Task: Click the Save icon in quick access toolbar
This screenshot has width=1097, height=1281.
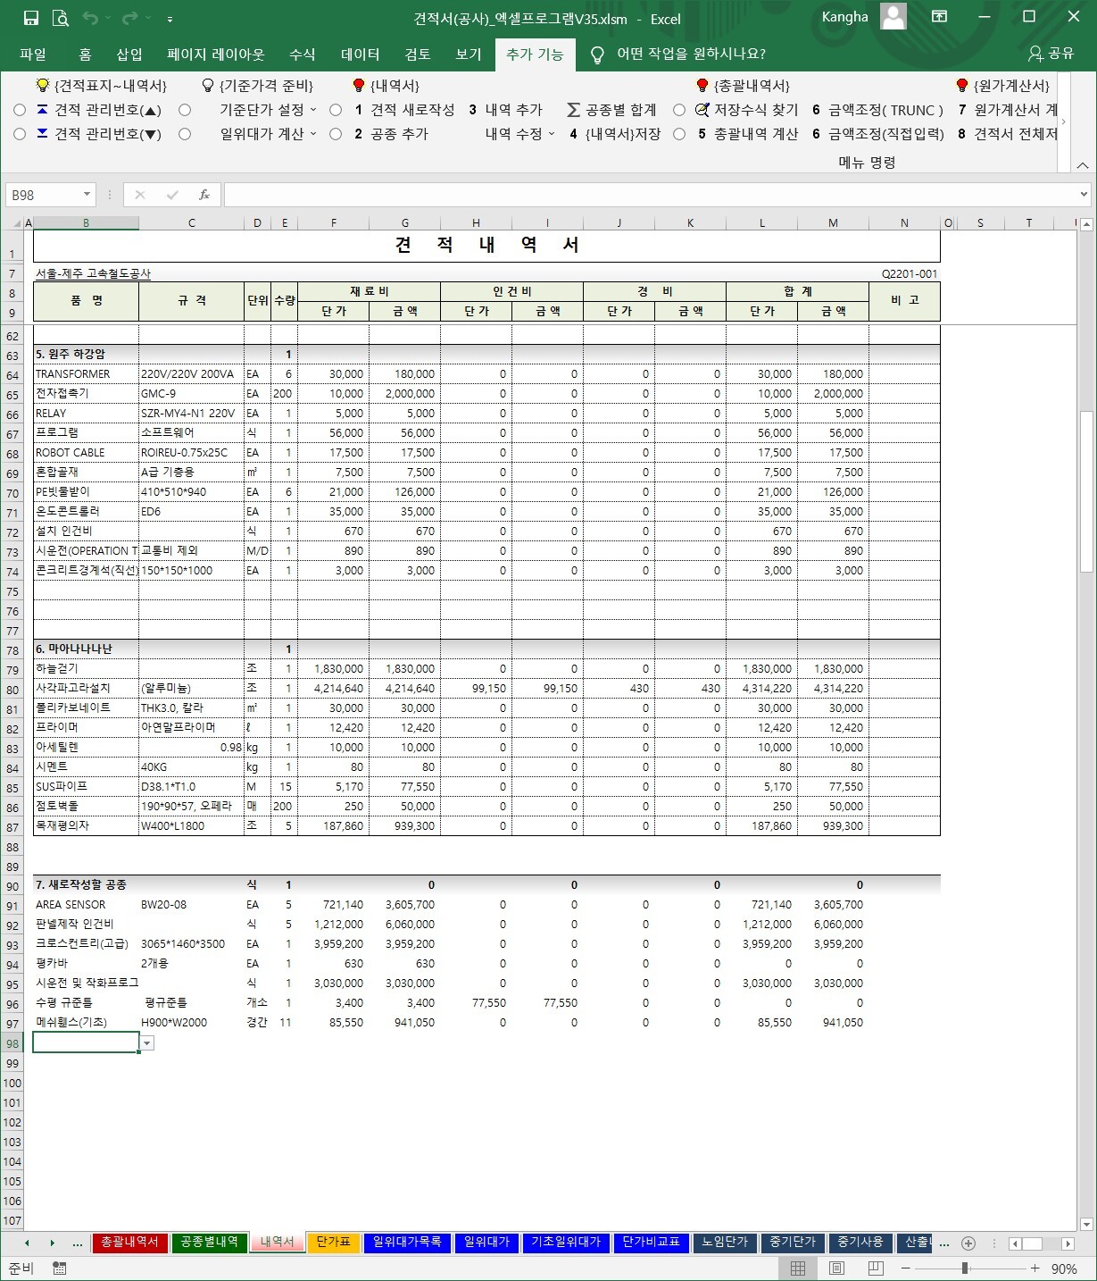Action: pos(31,18)
